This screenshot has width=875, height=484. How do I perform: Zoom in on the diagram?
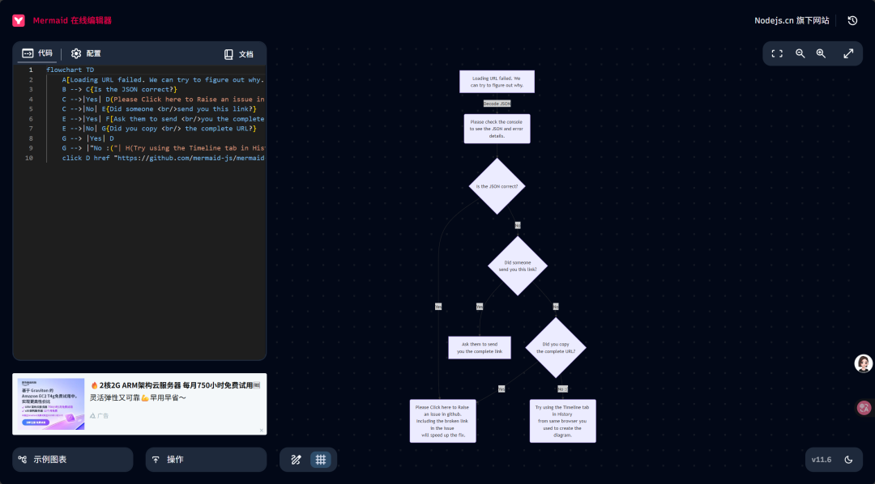point(821,53)
